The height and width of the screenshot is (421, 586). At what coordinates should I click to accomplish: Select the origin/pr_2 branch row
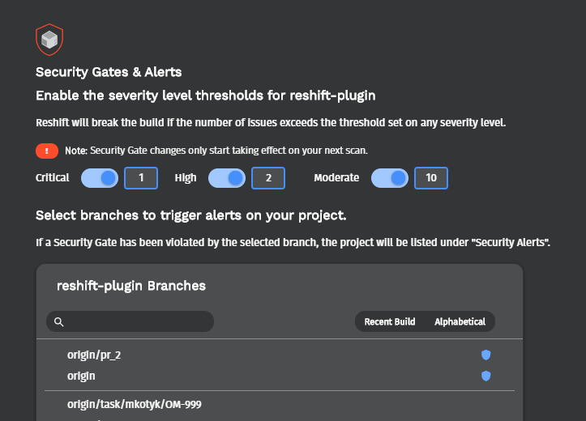(x=280, y=355)
